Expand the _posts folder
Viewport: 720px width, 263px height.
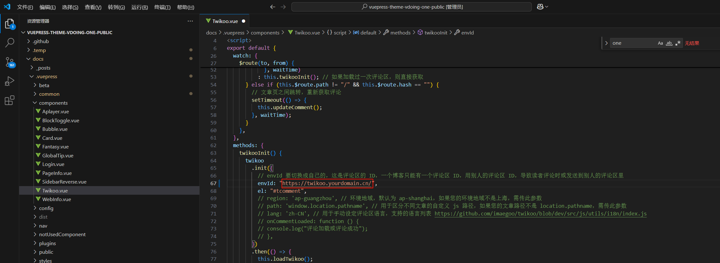pos(32,68)
